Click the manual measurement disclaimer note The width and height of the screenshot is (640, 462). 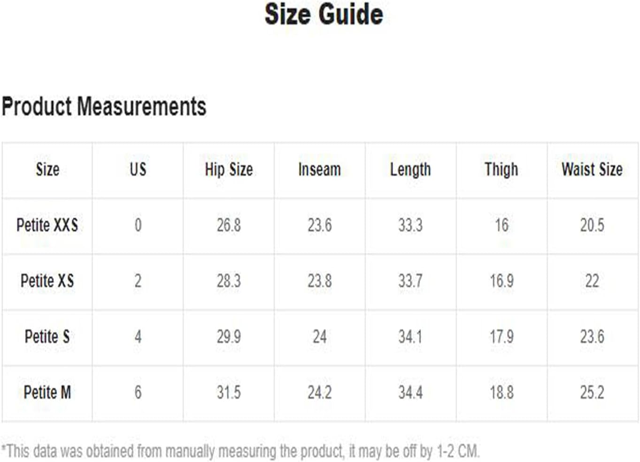[240, 451]
